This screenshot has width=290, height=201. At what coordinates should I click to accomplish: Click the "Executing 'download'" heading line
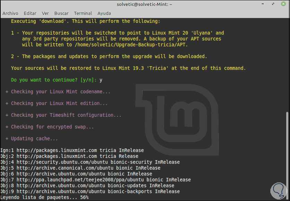click(86, 21)
